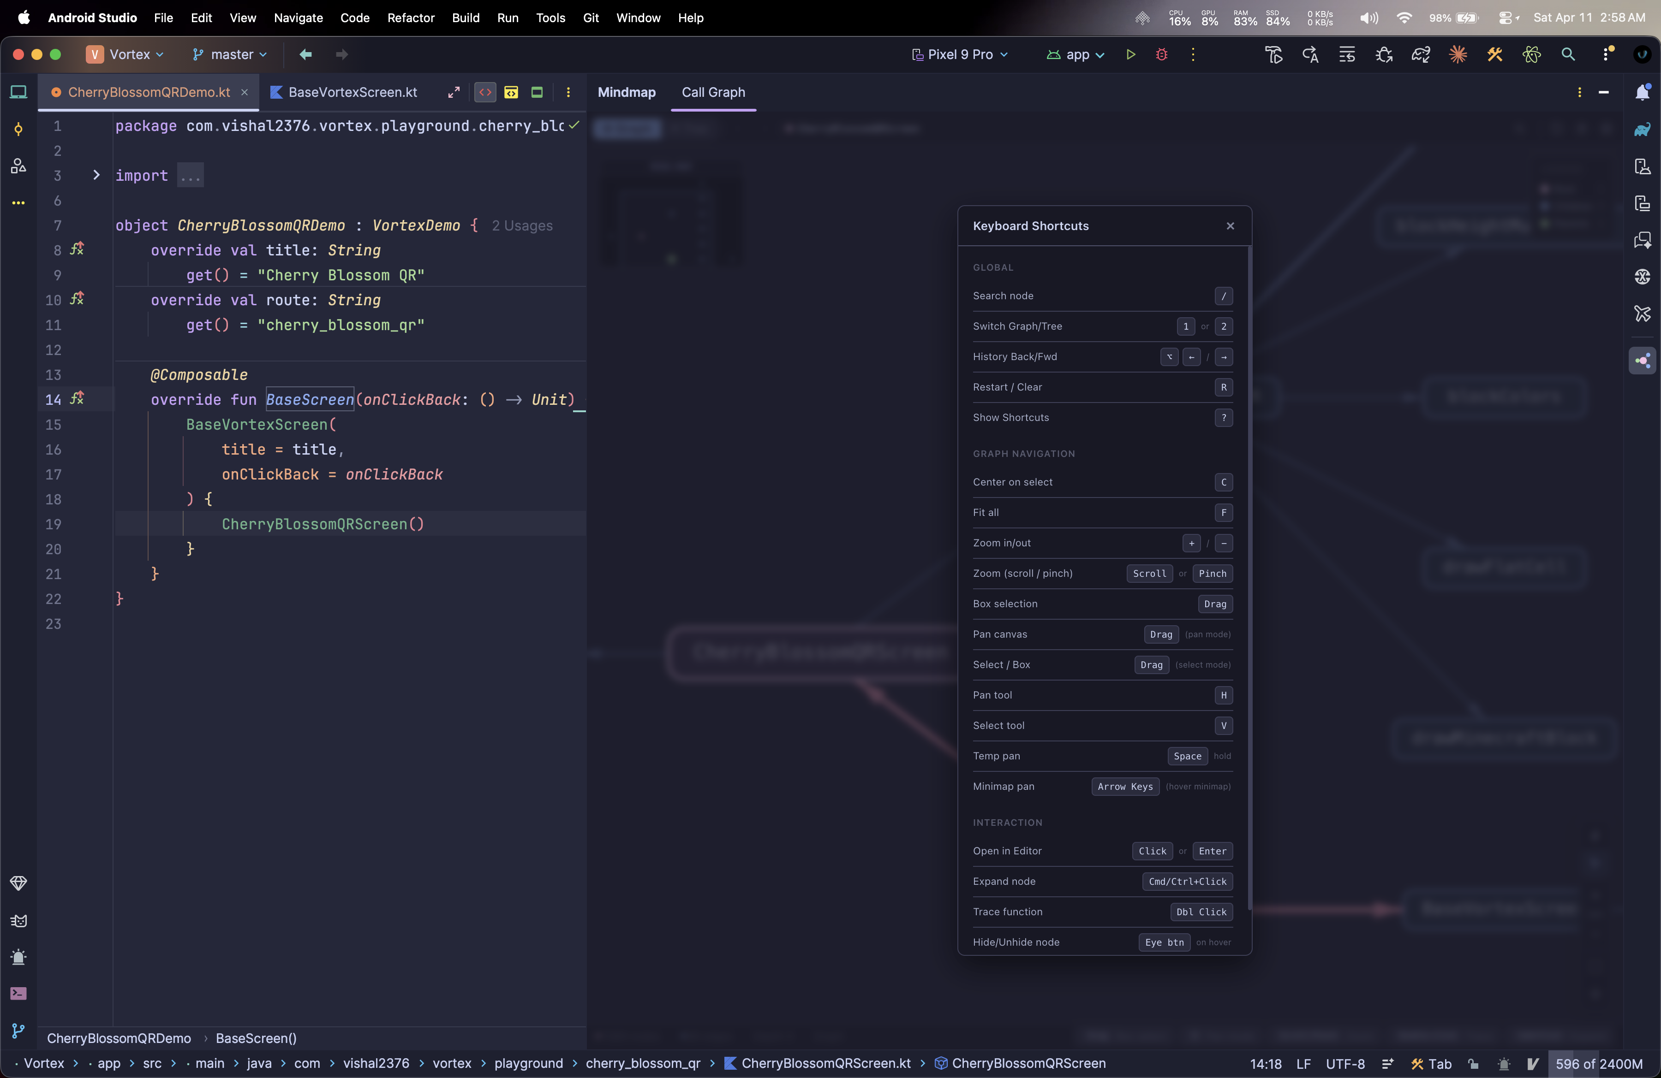Expand the collapsed import block
This screenshot has height=1078, width=1661.
click(x=96, y=175)
